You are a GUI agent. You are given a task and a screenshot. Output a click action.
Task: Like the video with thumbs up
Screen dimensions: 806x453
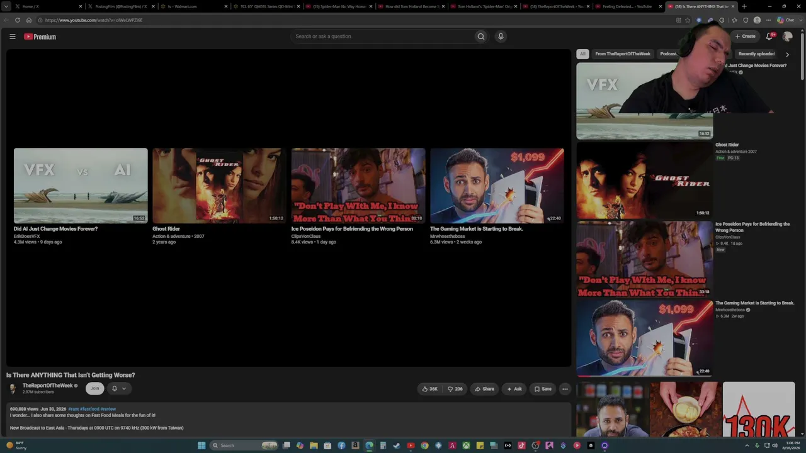(x=430, y=389)
